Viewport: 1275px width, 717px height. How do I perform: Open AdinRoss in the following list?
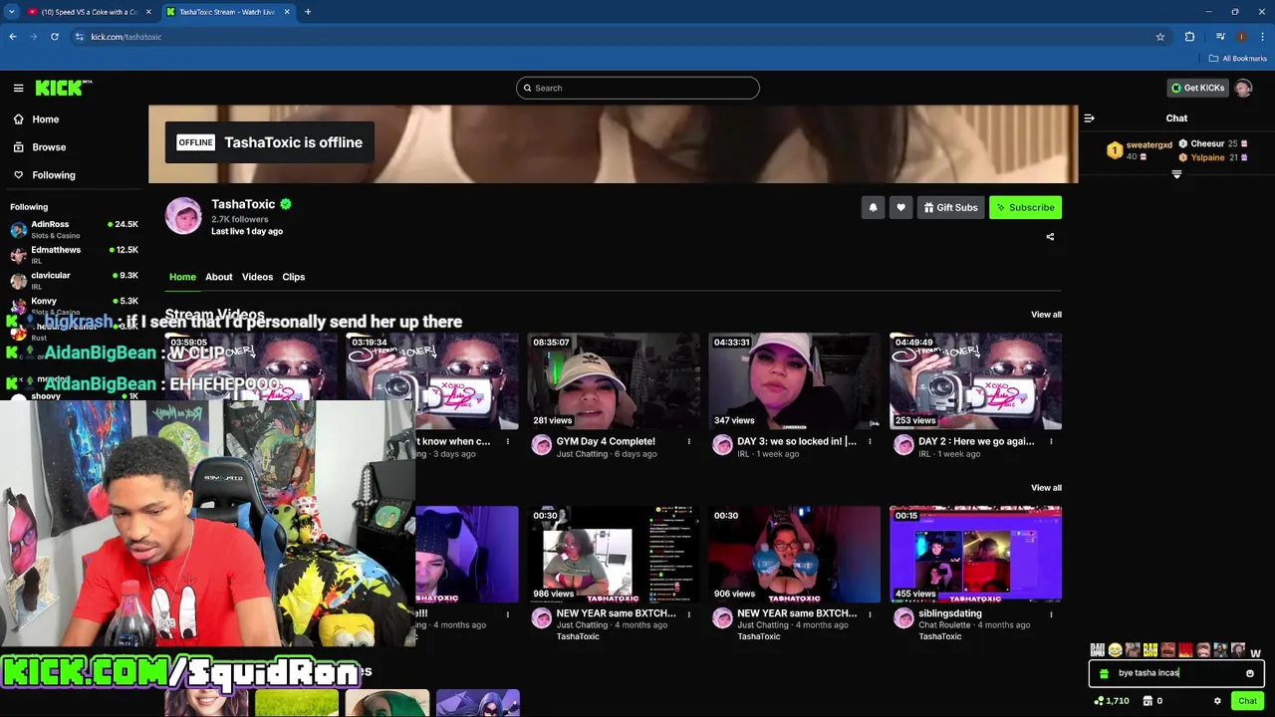[x=75, y=229]
